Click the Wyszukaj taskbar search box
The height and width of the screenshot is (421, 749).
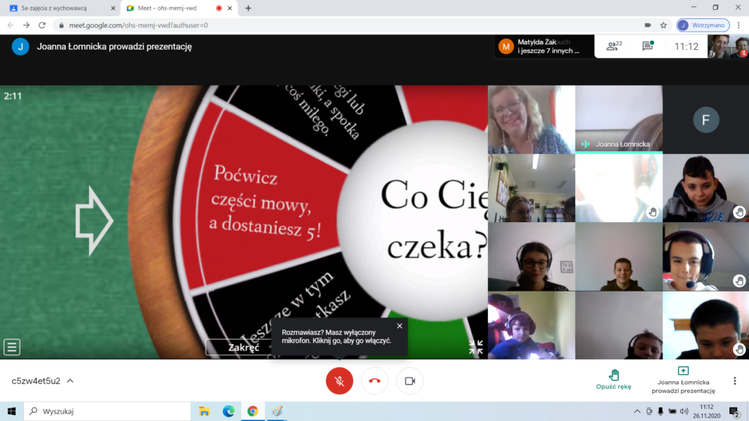(x=107, y=411)
